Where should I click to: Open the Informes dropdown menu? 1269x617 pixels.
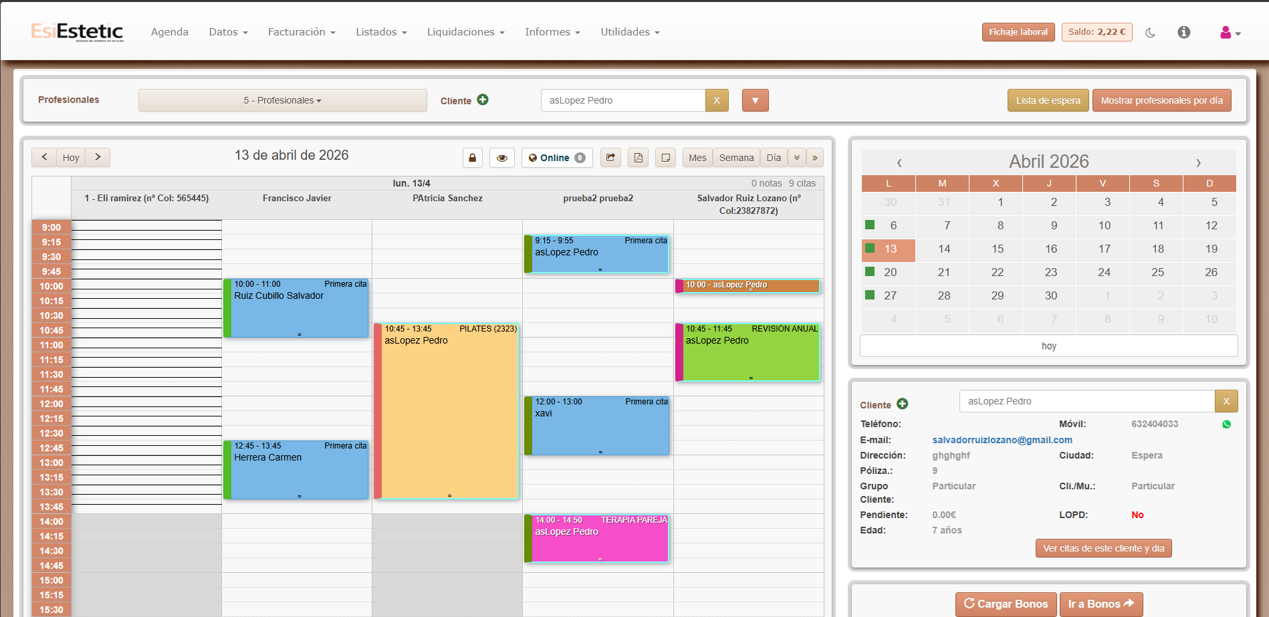[x=552, y=32]
